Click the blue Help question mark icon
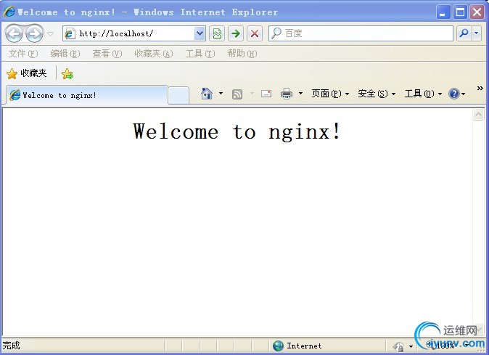 (453, 93)
